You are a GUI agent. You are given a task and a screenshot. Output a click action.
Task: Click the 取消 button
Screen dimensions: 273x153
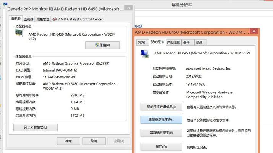tap(94, 141)
